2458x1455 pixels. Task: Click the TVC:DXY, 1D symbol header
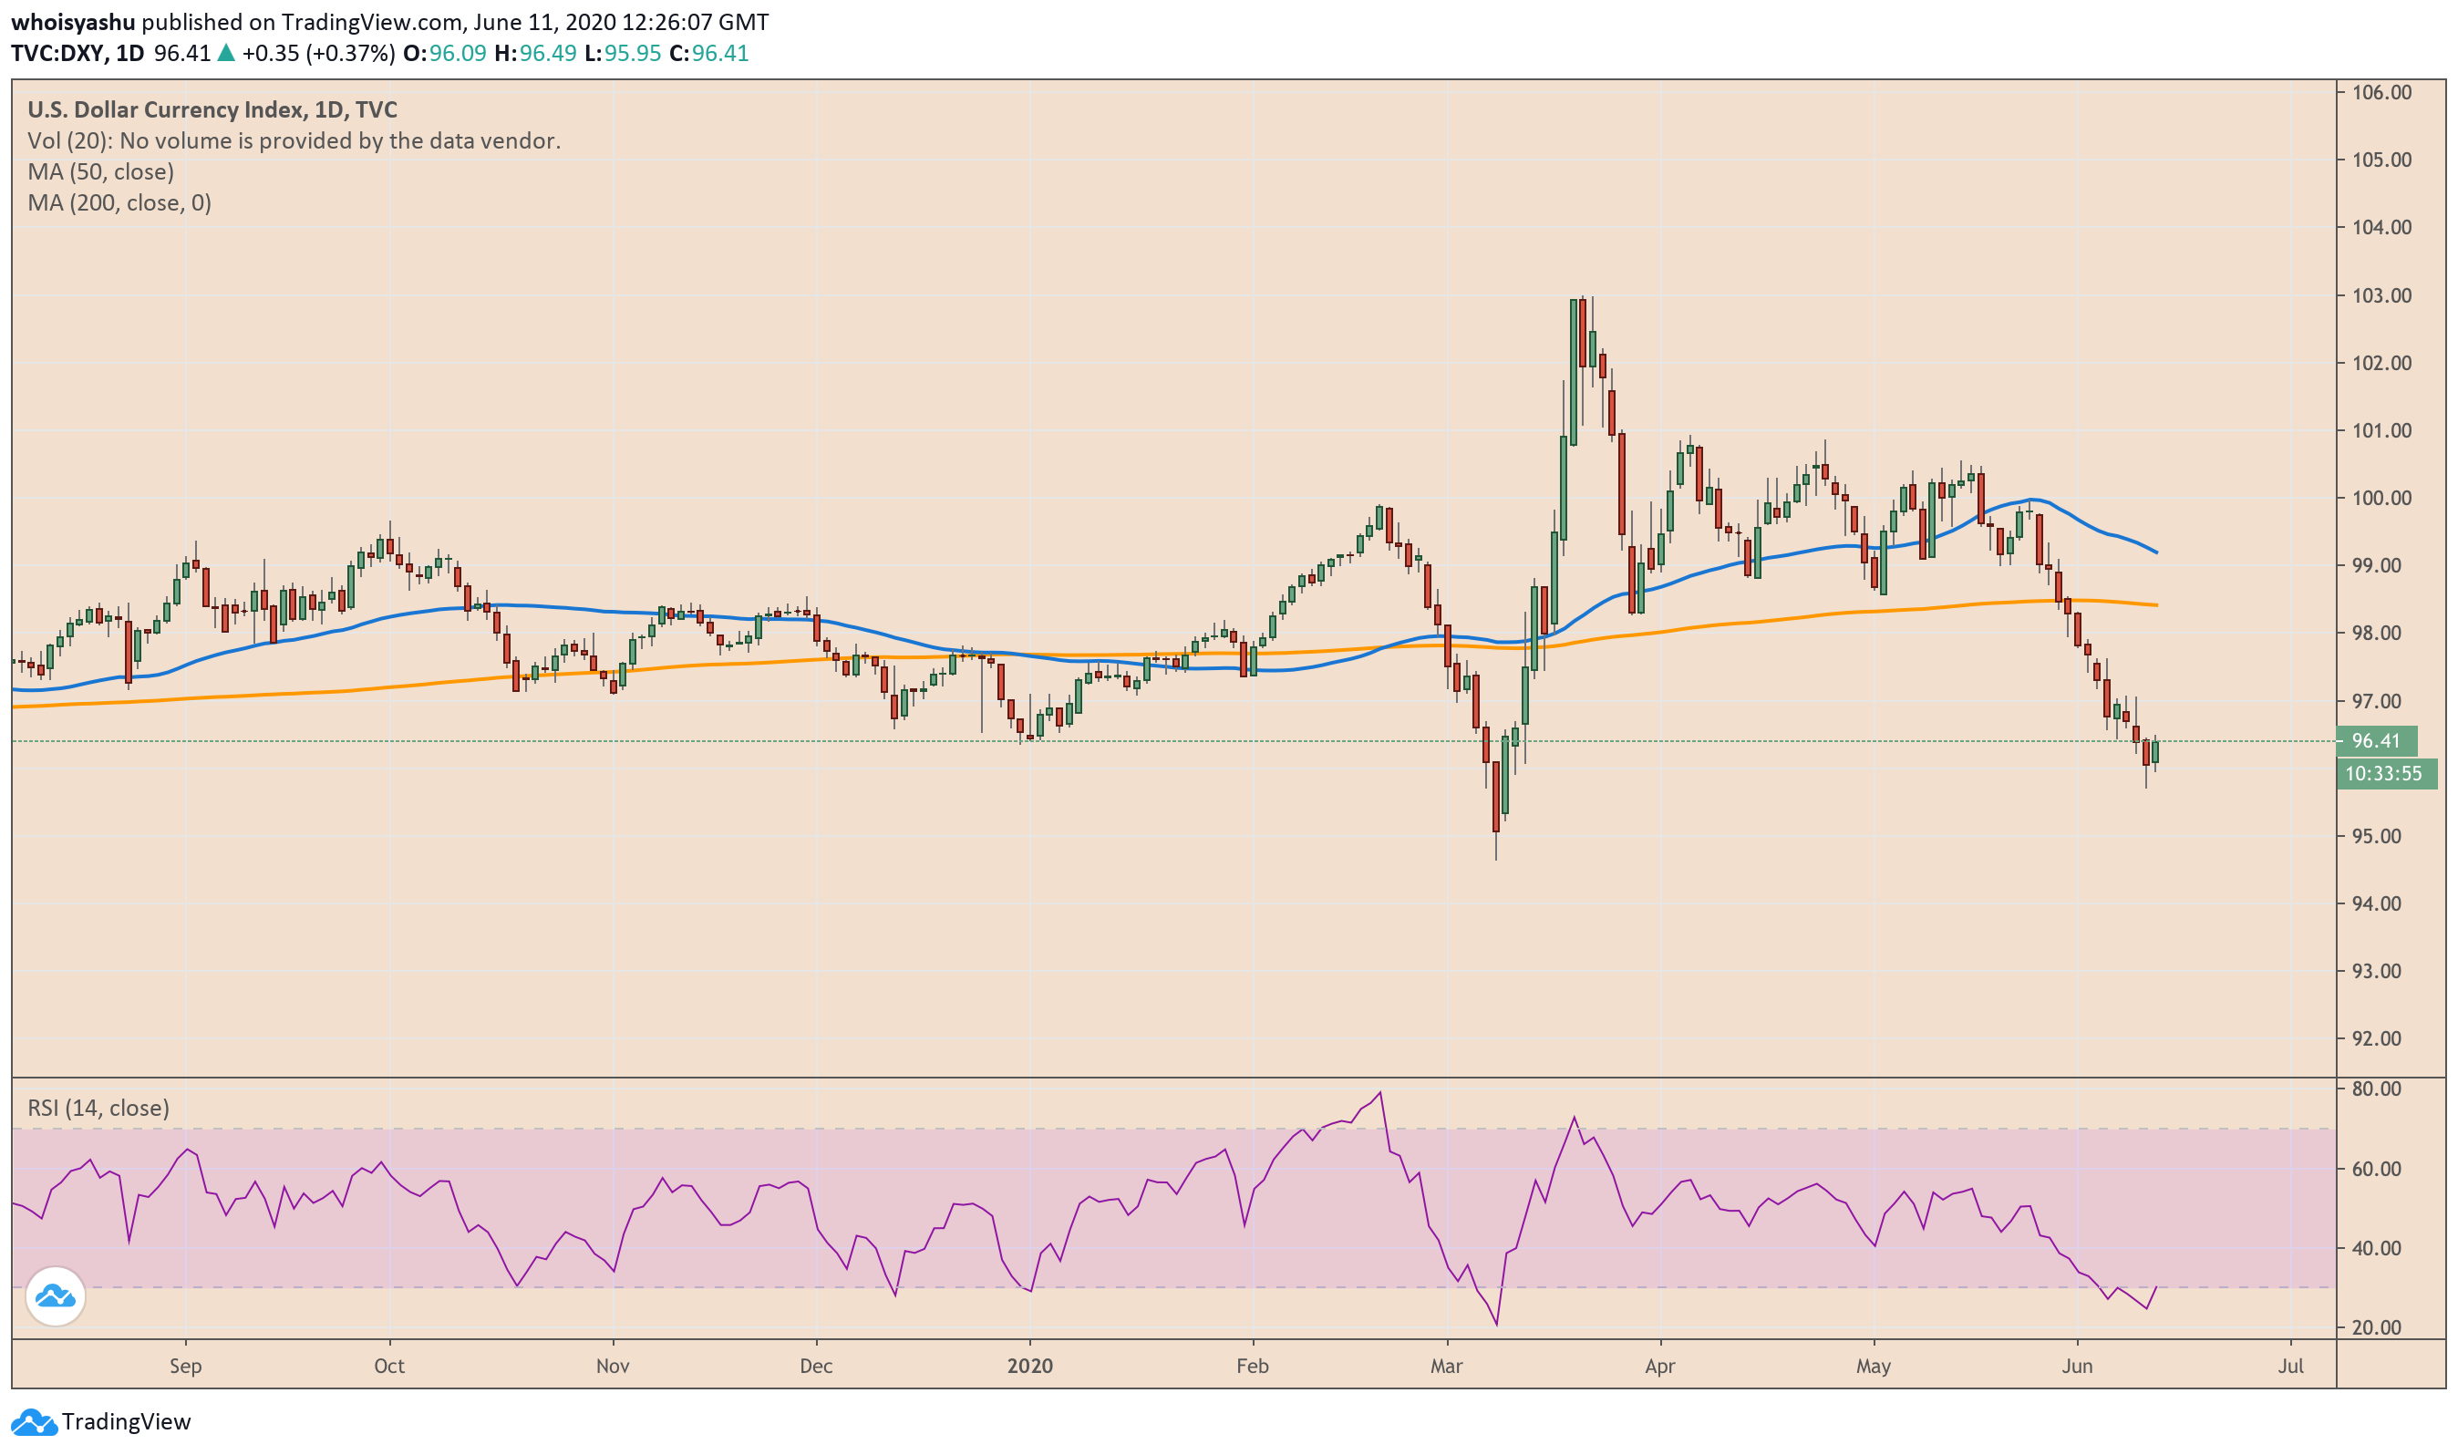pyautogui.click(x=77, y=53)
